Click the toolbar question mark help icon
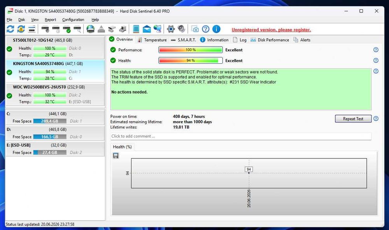This screenshot has height=230, width=389. click(206, 29)
